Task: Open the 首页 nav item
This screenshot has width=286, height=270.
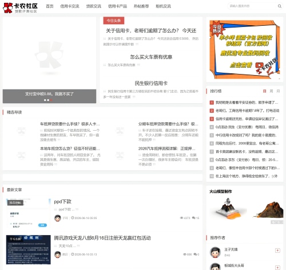Action: pos(50,6)
